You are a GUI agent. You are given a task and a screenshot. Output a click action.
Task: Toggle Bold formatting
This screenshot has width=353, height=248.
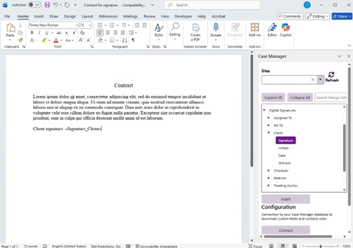(32, 33)
